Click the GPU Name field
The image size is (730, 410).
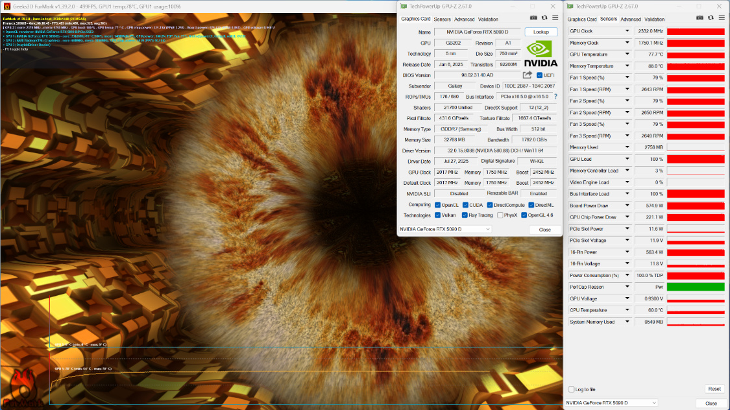pyautogui.click(x=477, y=32)
